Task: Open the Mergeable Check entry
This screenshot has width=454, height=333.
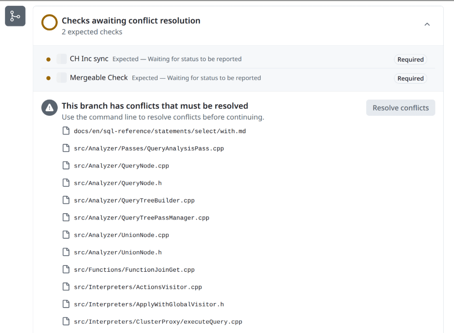Action: pyautogui.click(x=99, y=78)
